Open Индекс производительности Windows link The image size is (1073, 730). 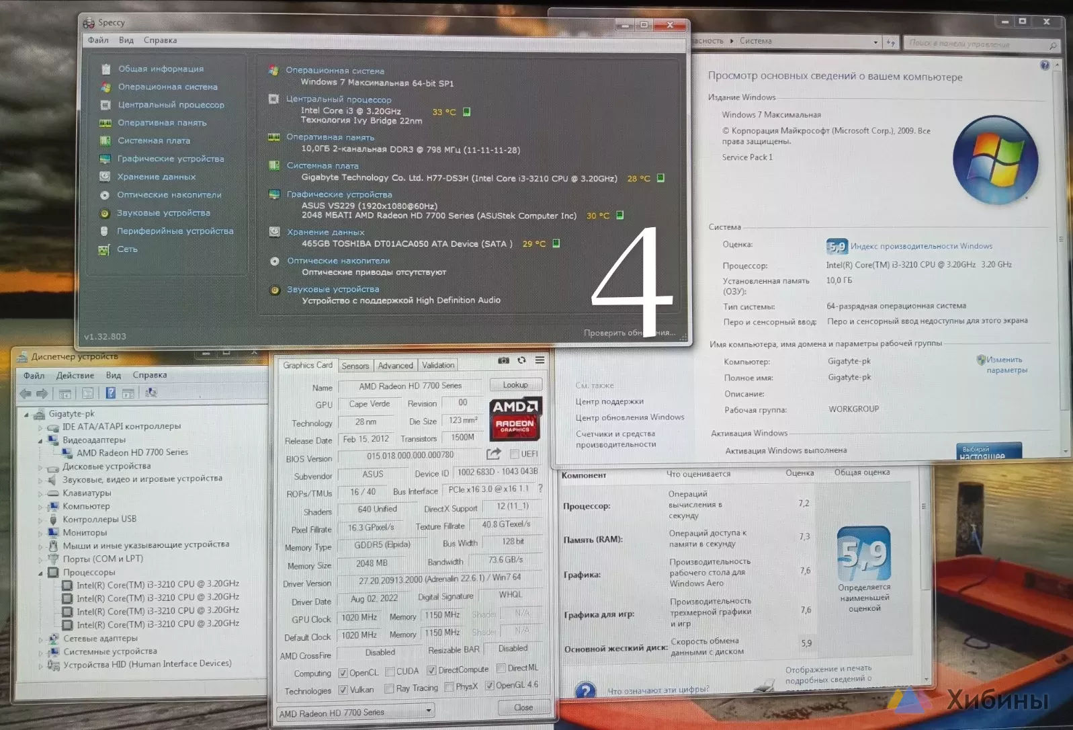(x=921, y=246)
